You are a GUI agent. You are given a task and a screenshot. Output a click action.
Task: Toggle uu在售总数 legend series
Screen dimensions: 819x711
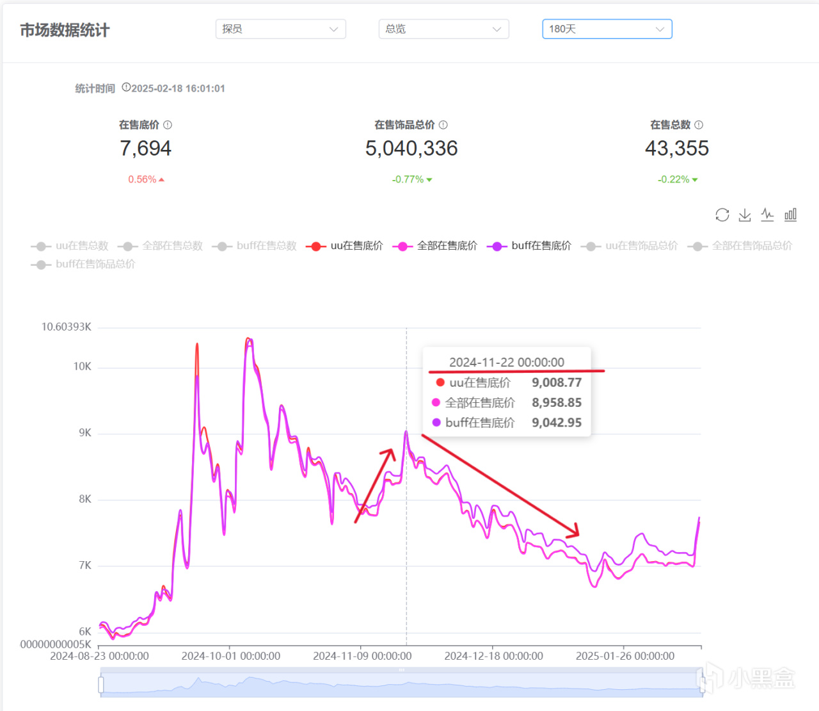(x=70, y=246)
